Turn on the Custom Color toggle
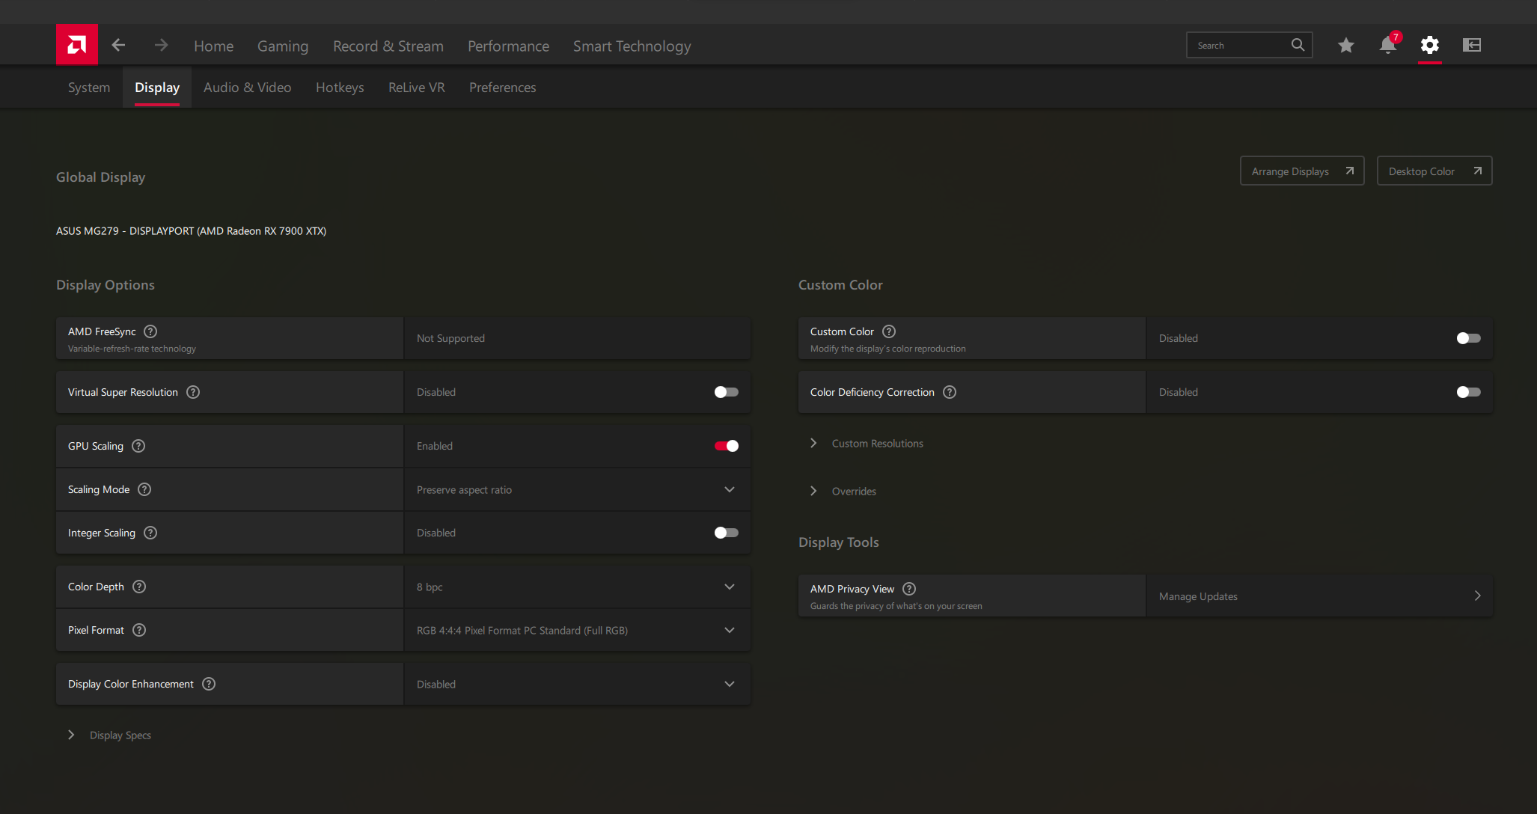The height and width of the screenshot is (814, 1537). pyautogui.click(x=1468, y=338)
